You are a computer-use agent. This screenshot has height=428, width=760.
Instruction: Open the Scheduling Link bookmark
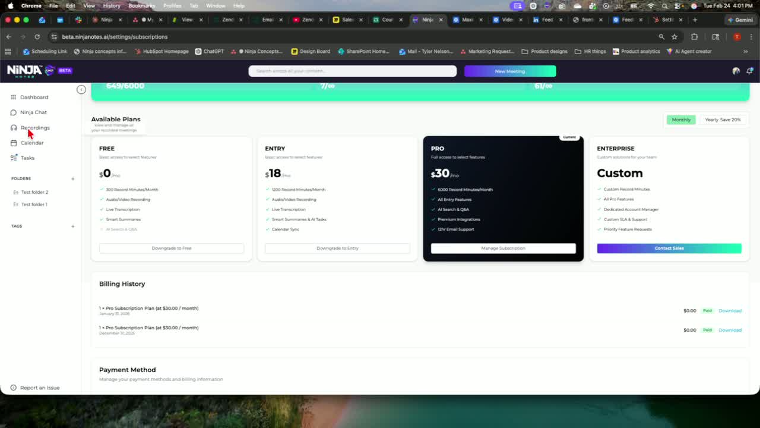[45, 51]
